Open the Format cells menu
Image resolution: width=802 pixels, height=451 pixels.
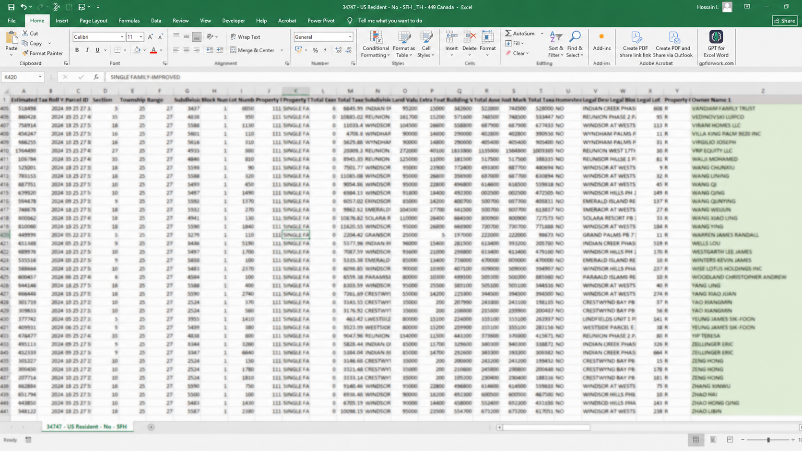487,44
